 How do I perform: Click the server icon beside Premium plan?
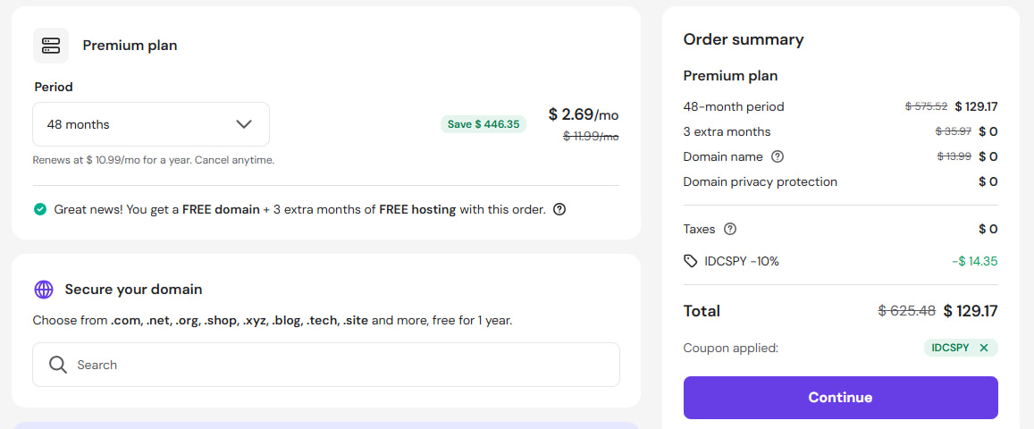click(x=51, y=46)
